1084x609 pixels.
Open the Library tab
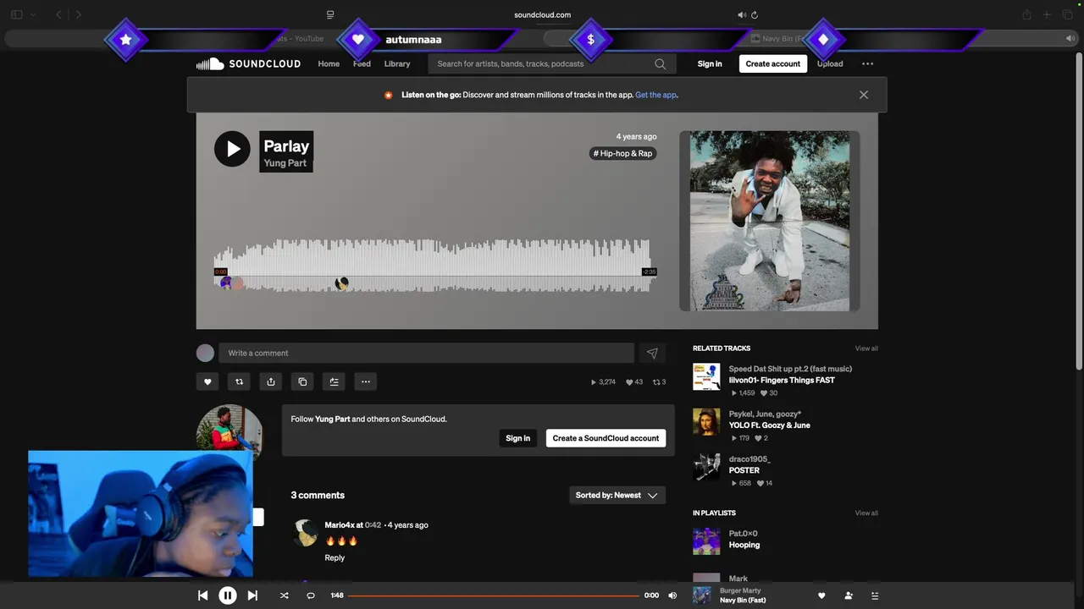397,63
